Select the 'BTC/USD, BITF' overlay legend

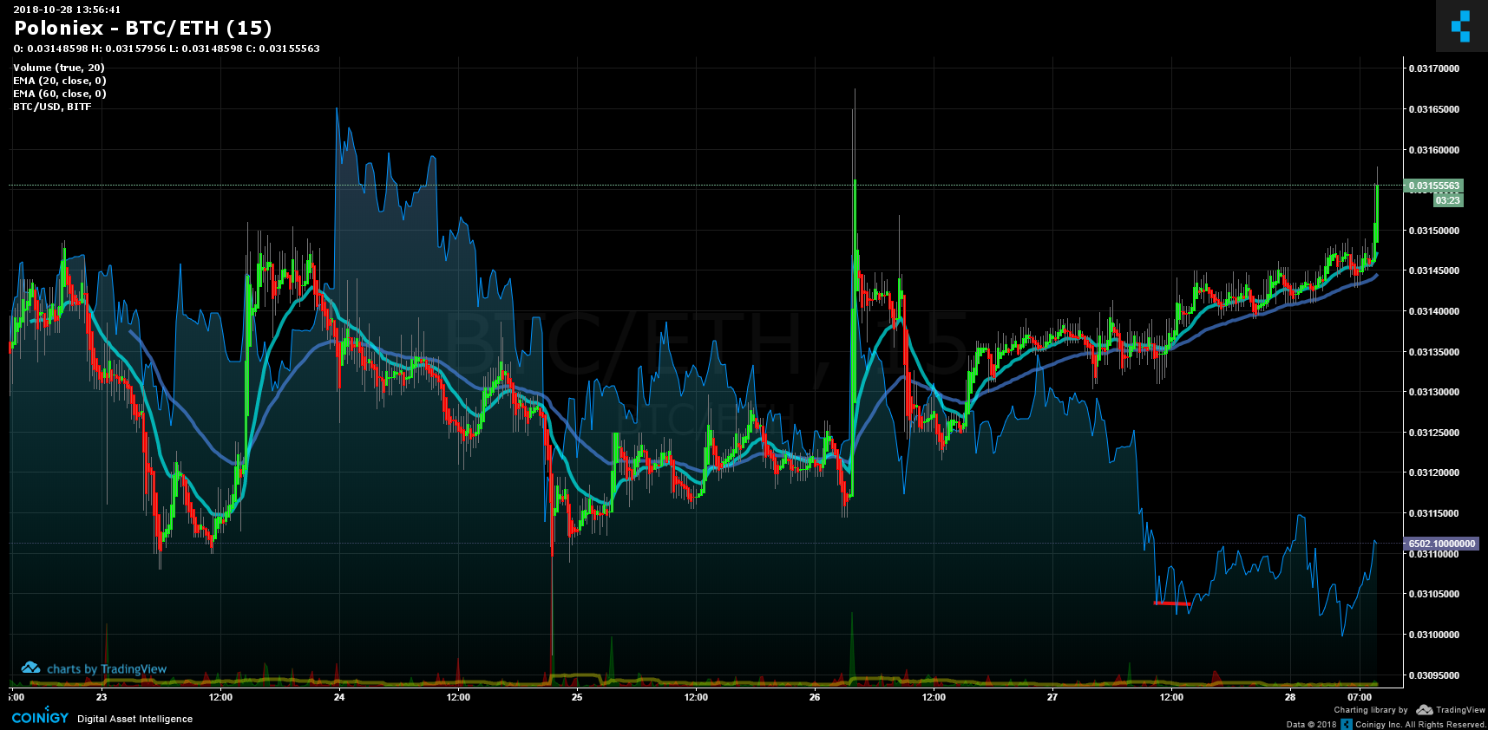coord(52,107)
